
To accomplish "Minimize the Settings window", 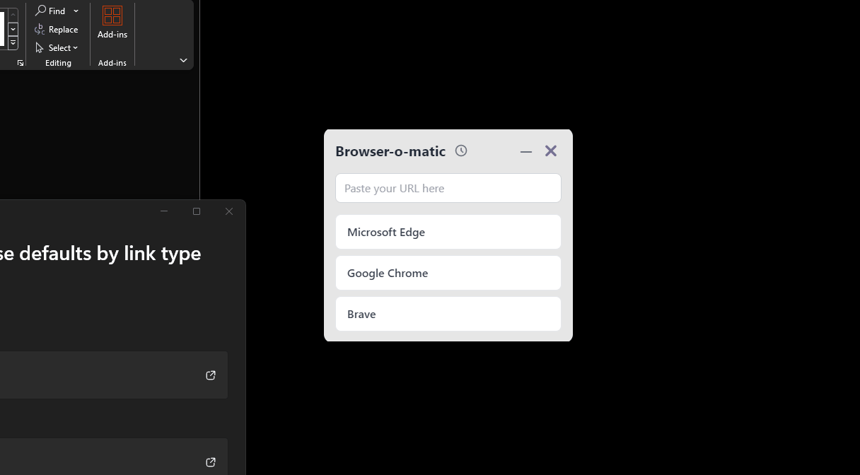I will point(164,211).
